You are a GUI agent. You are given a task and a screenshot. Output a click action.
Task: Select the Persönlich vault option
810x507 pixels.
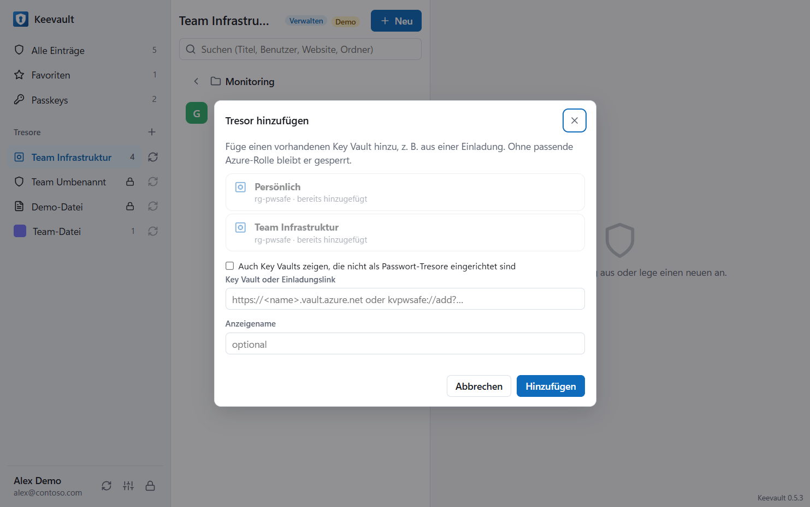405,192
